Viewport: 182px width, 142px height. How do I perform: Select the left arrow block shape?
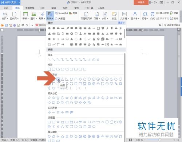pyautogui.click(x=54, y=98)
